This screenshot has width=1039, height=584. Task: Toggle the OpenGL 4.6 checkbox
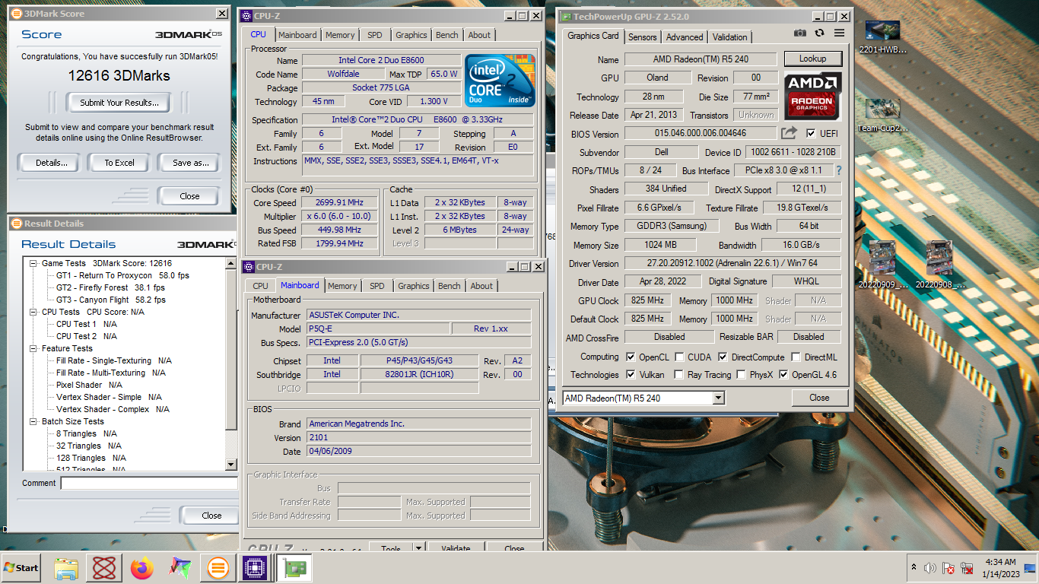(x=783, y=374)
